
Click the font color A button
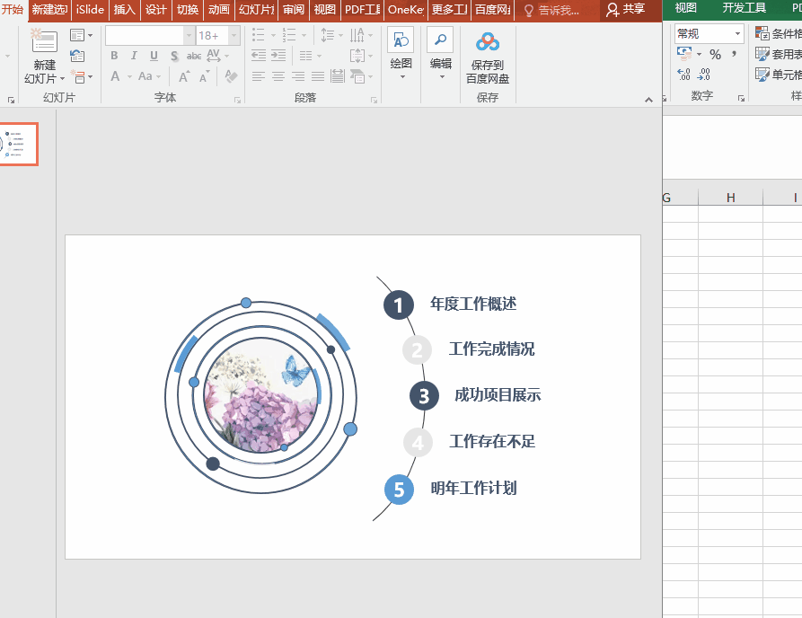pyautogui.click(x=116, y=76)
